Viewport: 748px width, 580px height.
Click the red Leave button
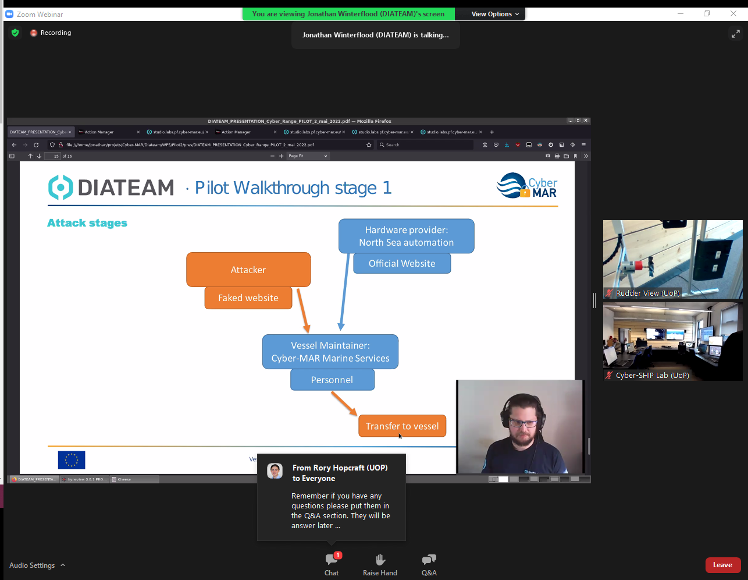(722, 565)
